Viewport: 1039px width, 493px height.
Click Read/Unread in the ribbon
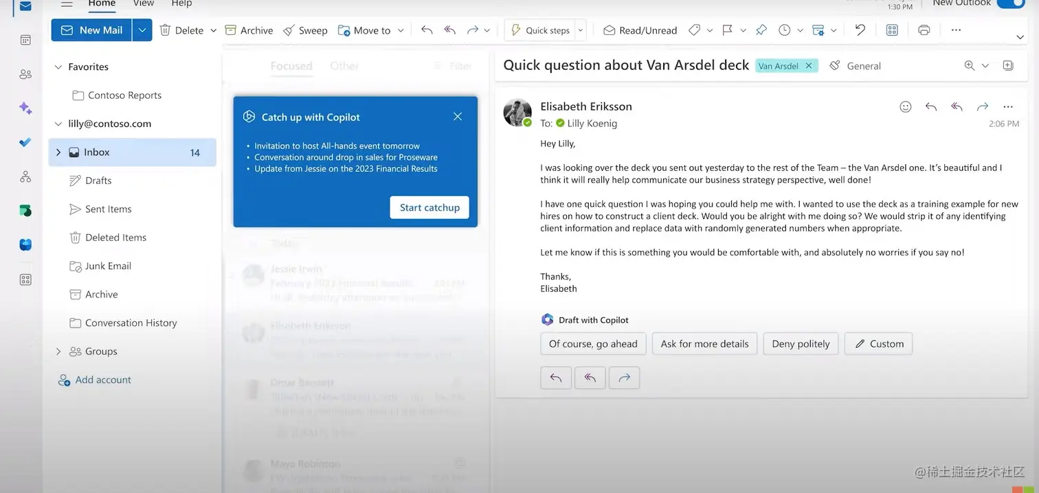(640, 30)
